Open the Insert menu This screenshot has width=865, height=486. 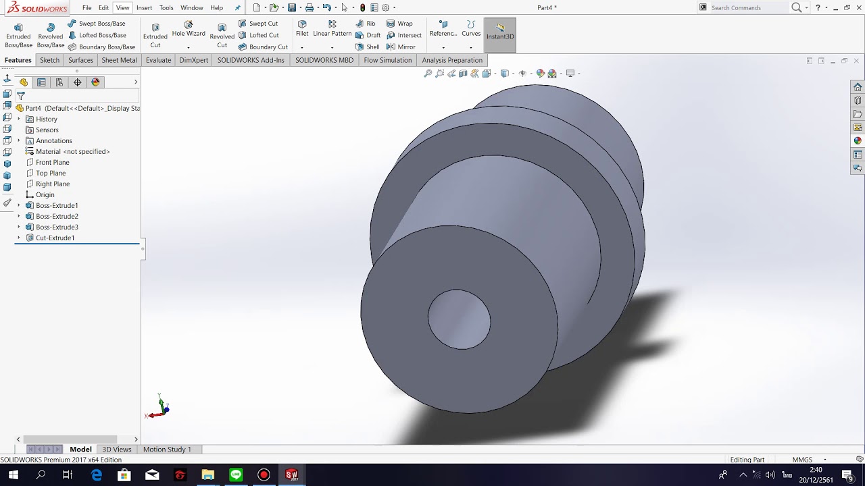pyautogui.click(x=144, y=7)
